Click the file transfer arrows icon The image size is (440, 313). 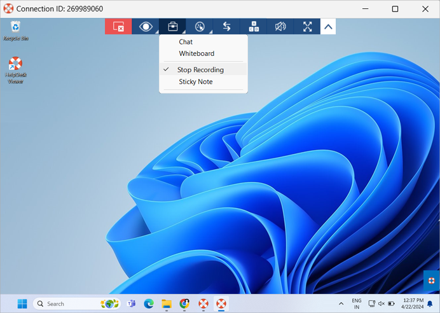[226, 26]
